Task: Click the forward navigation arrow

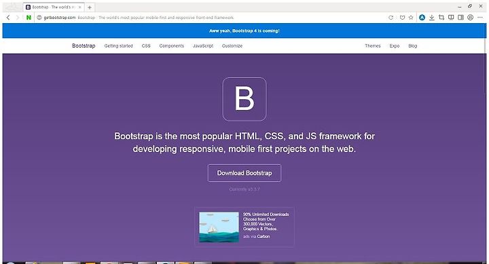Action: [x=18, y=18]
